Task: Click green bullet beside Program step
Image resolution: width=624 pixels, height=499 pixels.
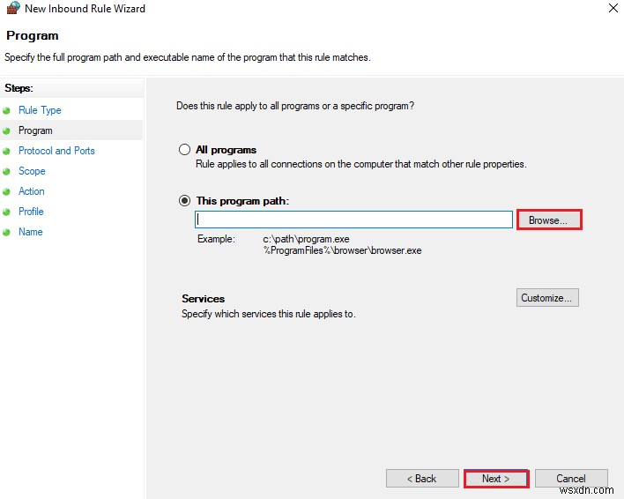Action: [x=7, y=130]
